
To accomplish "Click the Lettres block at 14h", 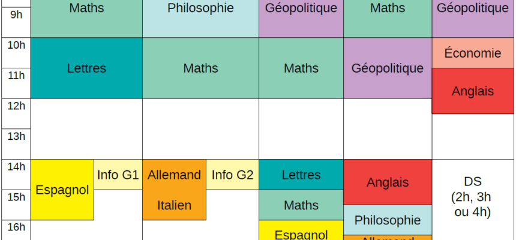I will [x=301, y=175].
